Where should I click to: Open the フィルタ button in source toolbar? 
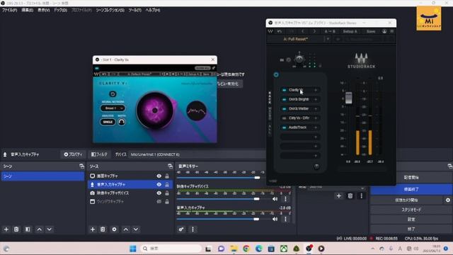pos(99,154)
